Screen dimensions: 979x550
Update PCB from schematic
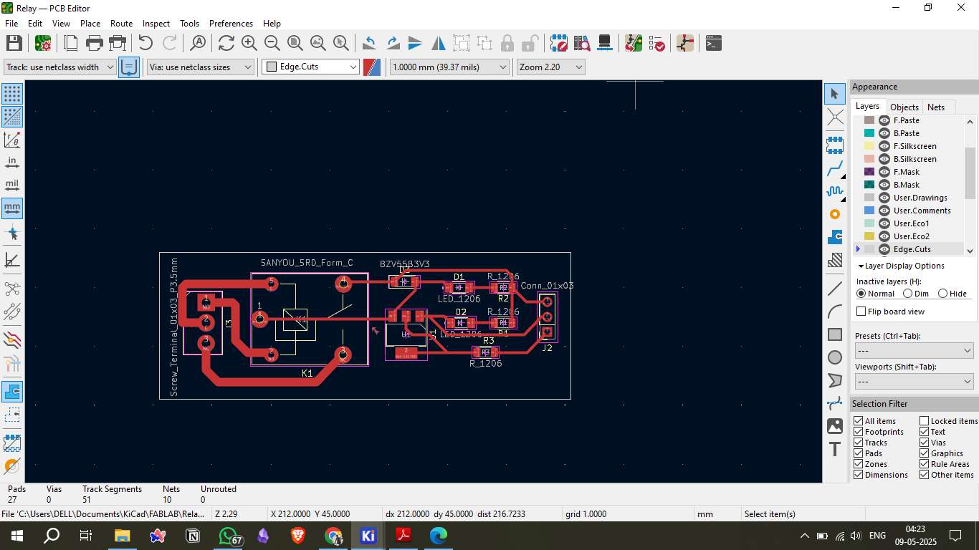point(634,43)
